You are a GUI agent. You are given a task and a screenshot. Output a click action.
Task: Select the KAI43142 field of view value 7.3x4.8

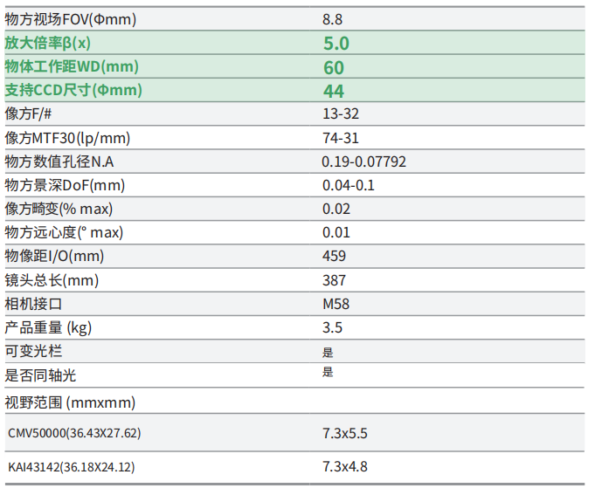(345, 466)
